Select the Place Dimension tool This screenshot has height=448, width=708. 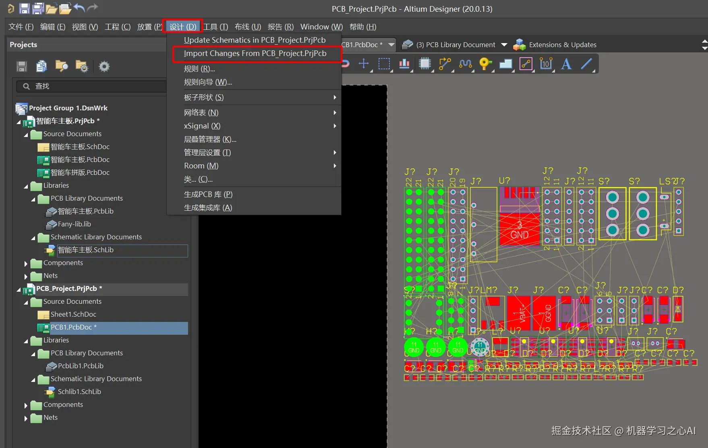(546, 64)
